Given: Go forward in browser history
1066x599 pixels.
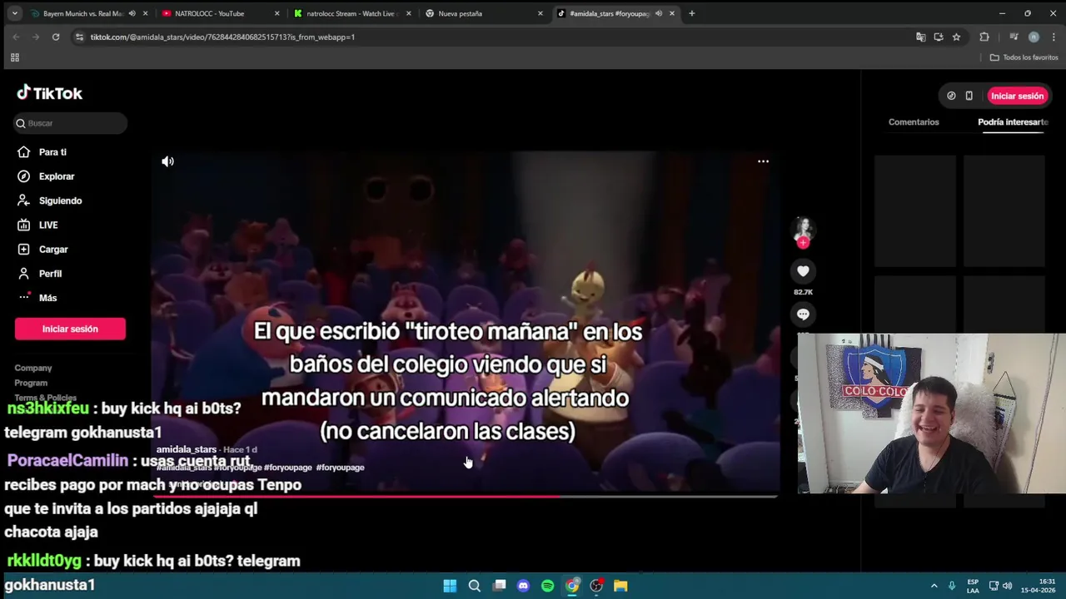Looking at the screenshot, I should (x=36, y=37).
